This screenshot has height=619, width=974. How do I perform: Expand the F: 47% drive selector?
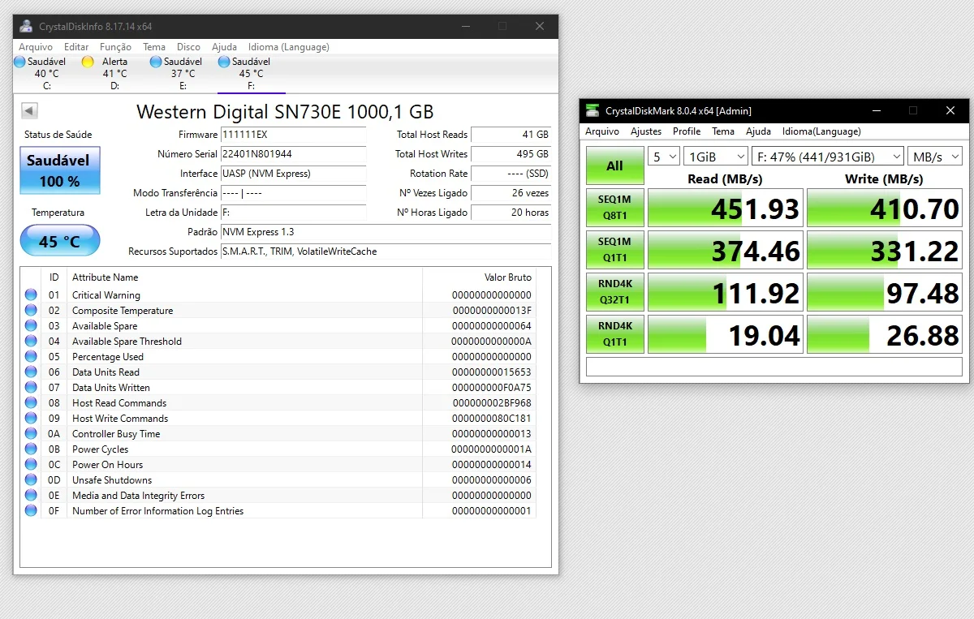(x=827, y=157)
